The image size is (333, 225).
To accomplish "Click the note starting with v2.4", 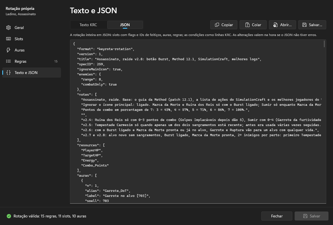I will (201, 120).
